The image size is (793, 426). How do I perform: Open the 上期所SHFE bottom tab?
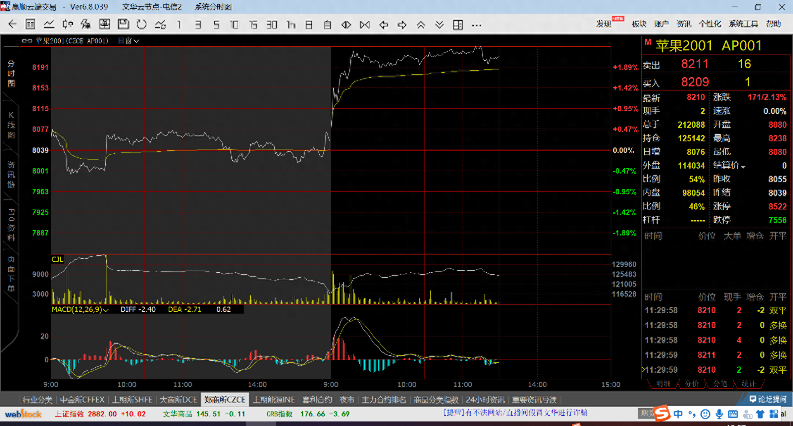click(x=132, y=400)
